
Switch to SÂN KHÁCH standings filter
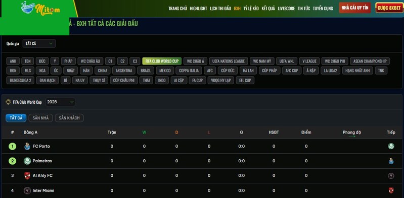[69, 118]
